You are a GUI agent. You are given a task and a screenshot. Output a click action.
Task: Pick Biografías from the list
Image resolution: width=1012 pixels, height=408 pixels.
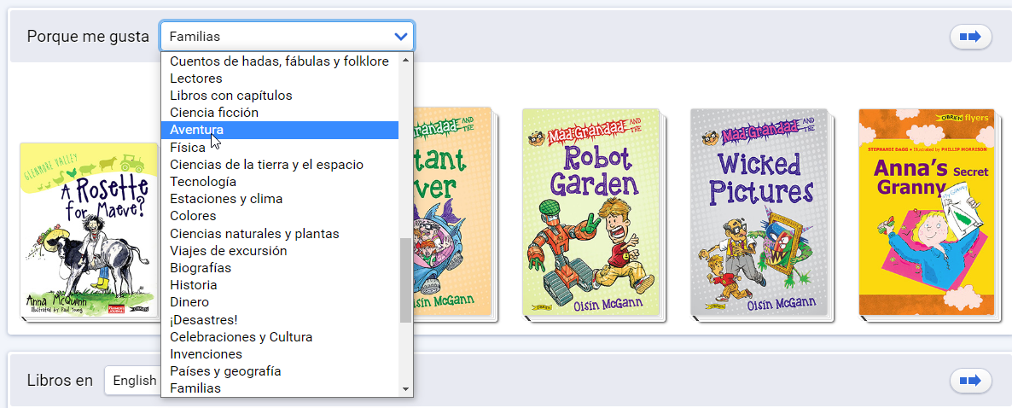click(x=280, y=267)
